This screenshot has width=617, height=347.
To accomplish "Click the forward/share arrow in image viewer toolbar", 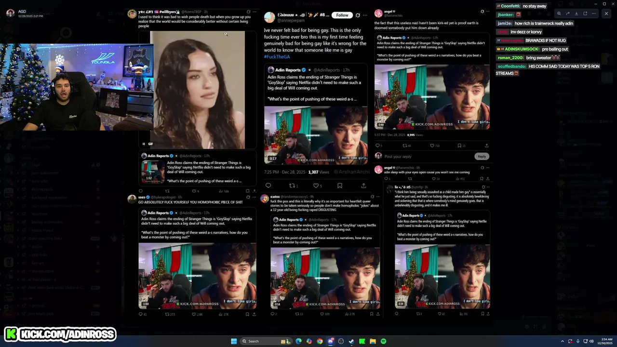I will coord(568,13).
